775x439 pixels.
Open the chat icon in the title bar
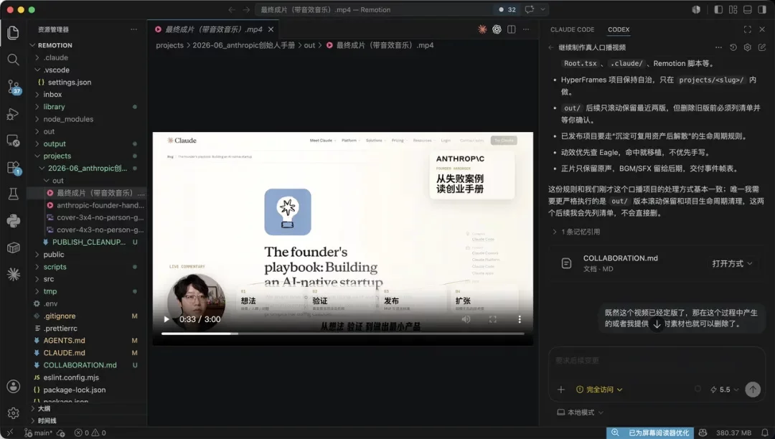(530, 9)
